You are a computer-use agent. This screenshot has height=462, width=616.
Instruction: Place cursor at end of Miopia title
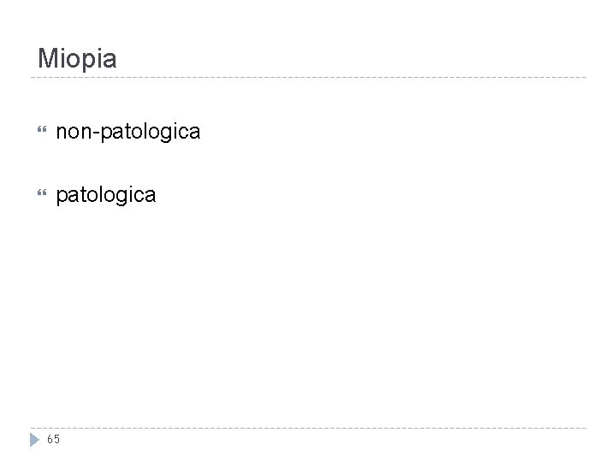click(118, 59)
